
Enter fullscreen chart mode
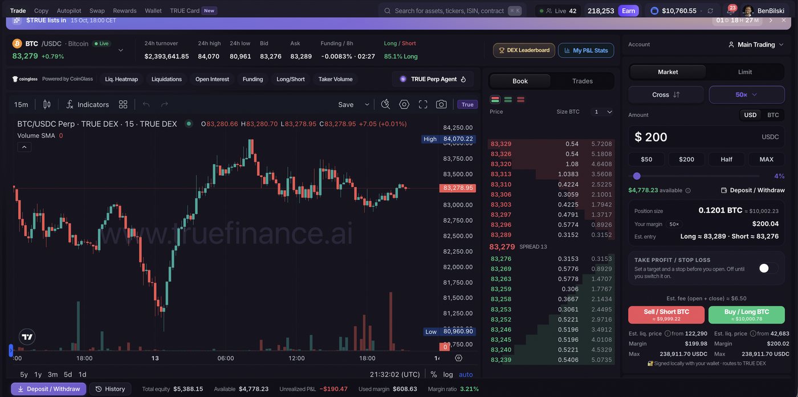click(x=423, y=104)
